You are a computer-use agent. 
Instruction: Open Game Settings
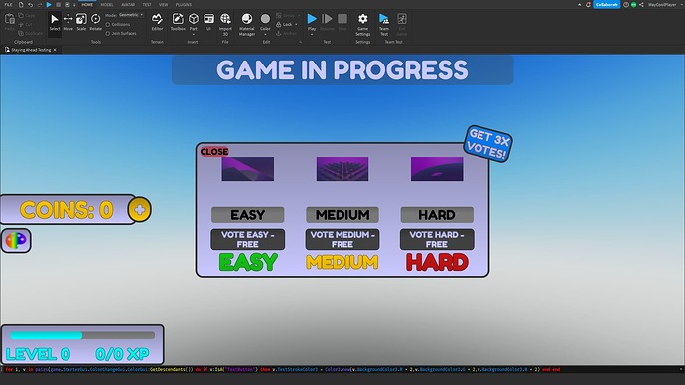point(362,24)
